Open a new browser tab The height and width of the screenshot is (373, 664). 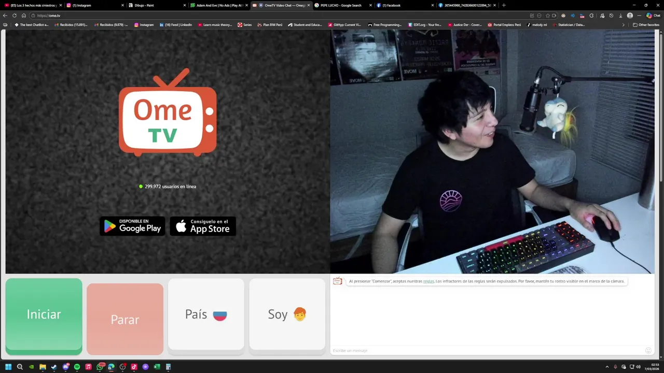[x=504, y=5]
